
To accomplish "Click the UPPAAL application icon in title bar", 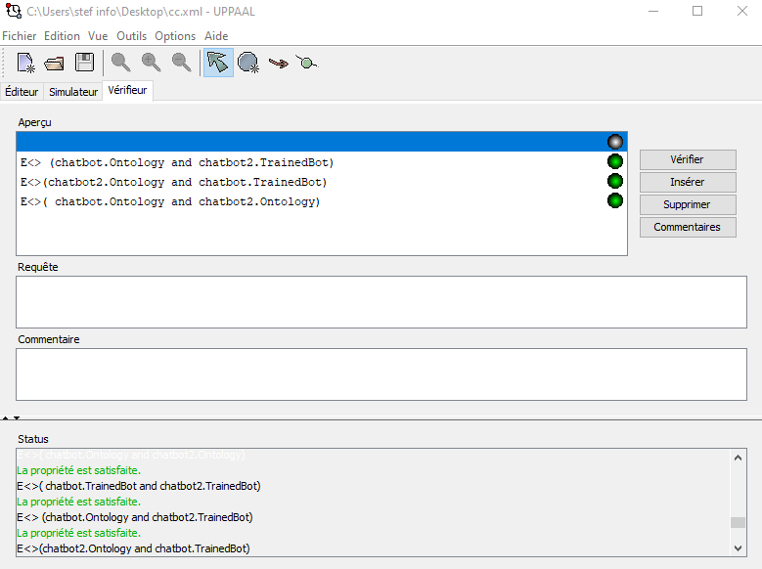I will coord(13,11).
